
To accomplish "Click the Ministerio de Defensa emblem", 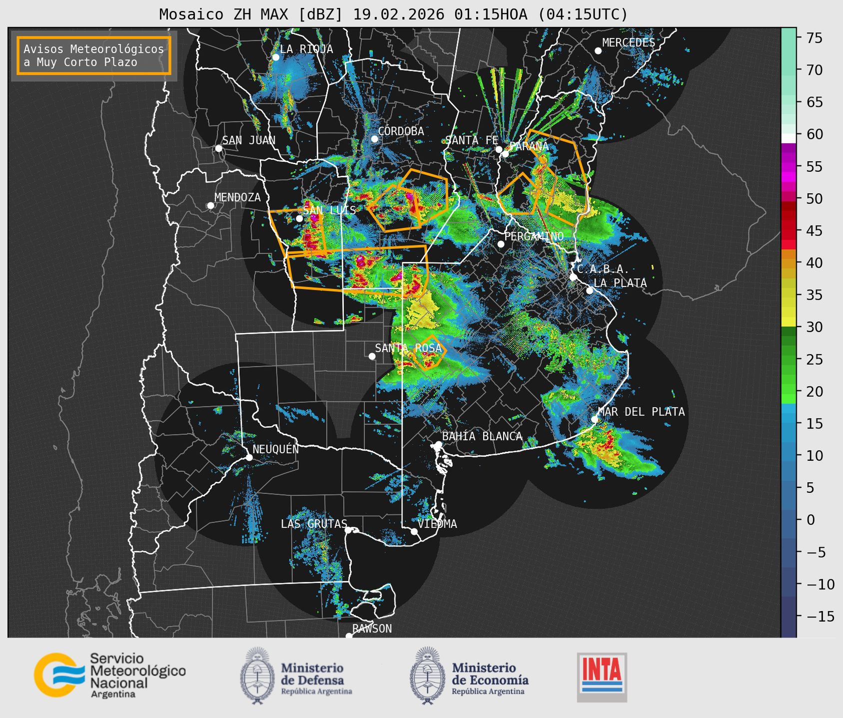I will 257,676.
